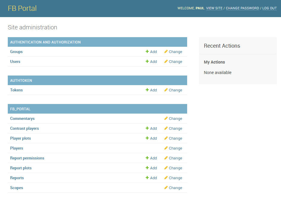
Task: Click the green plus icon in Users row
Action: 147,61
